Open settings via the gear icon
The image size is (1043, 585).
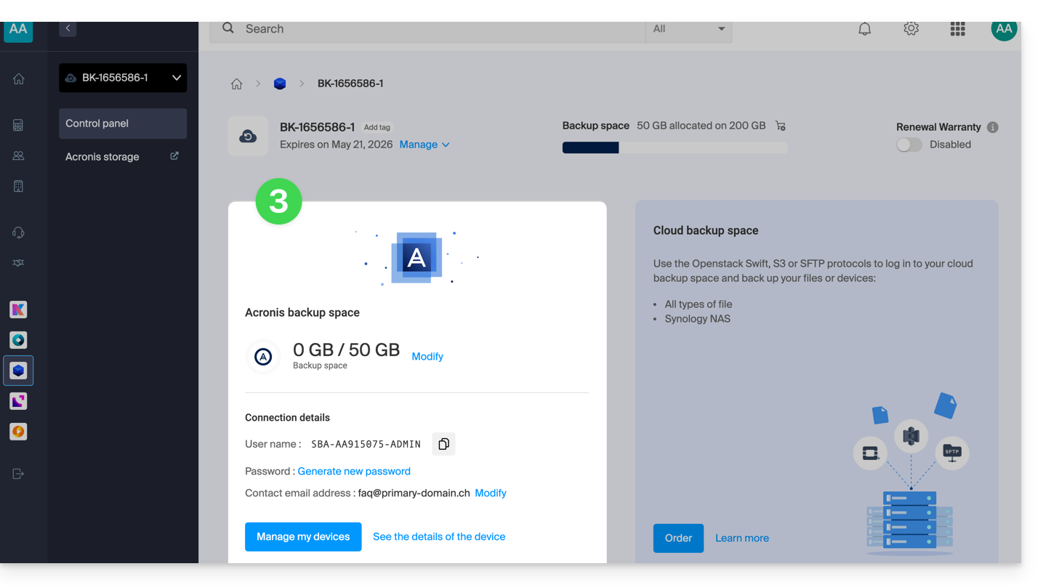pos(911,29)
